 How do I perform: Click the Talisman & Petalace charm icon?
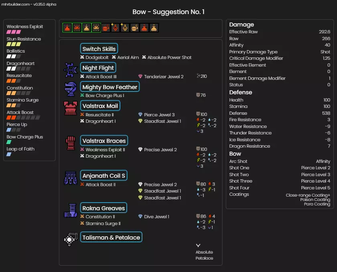[x=71, y=239]
